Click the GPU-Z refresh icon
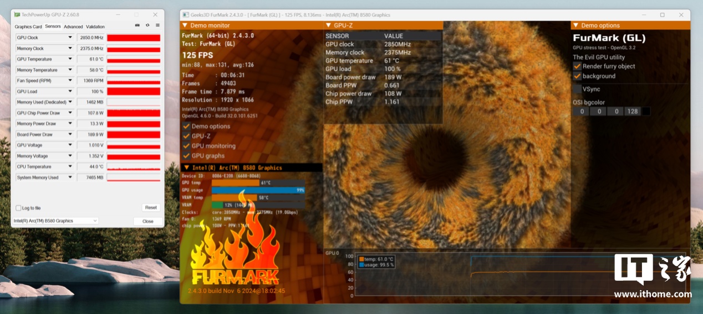 pyautogui.click(x=147, y=25)
